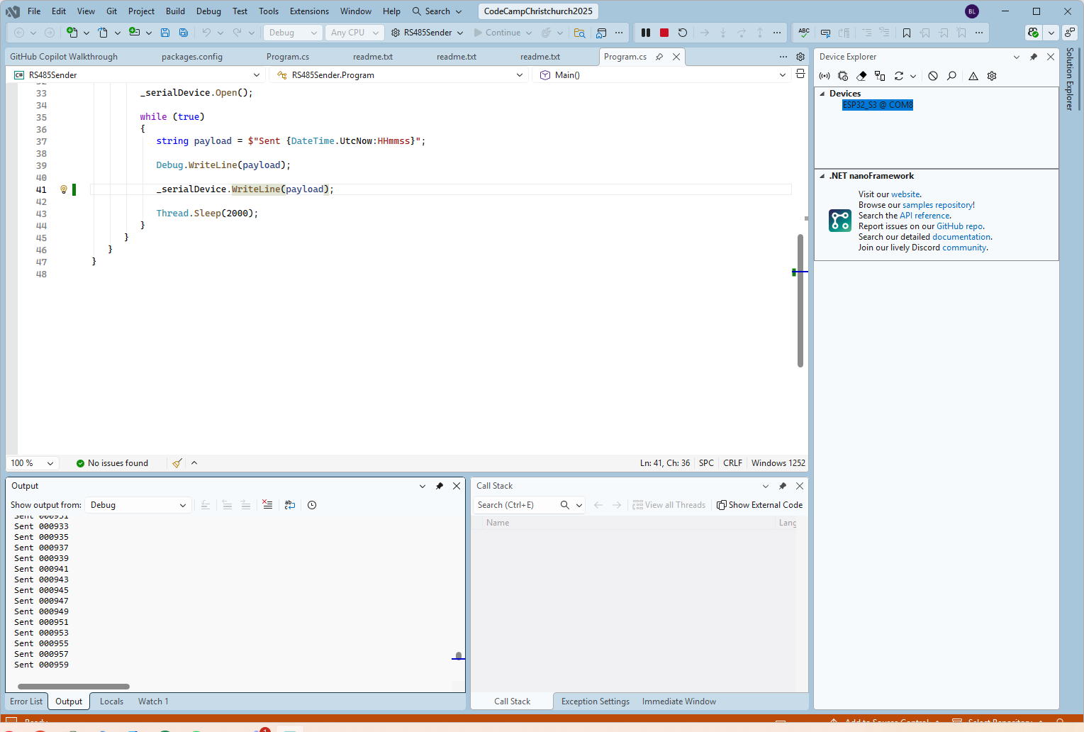Screen dimensions: 1084x732
Task: Stop debugging with the red square button
Action: 664,33
